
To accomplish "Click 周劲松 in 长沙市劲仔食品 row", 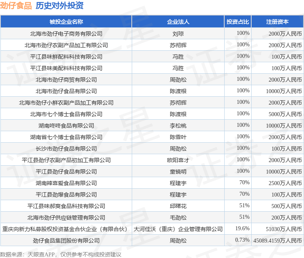I will point(178,149).
